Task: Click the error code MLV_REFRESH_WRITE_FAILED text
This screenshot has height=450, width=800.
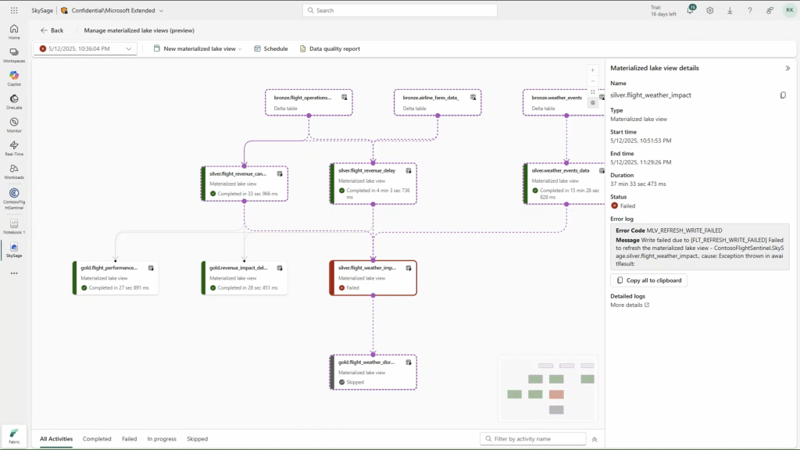Action: click(x=684, y=230)
